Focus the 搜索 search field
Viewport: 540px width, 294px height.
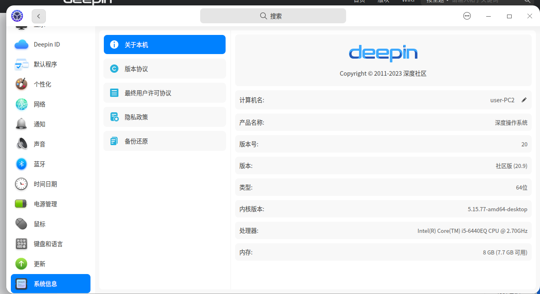[x=273, y=16]
